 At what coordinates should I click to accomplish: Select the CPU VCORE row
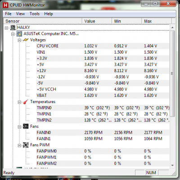(103, 46)
